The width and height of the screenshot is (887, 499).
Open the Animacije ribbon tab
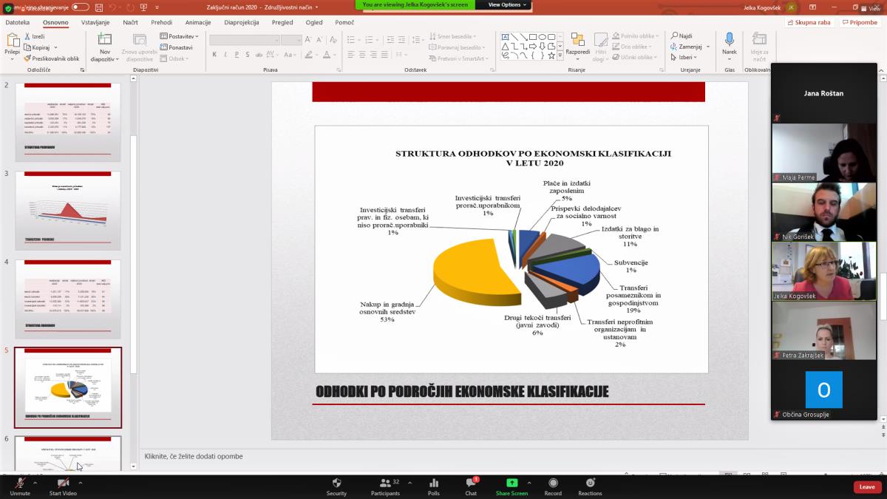198,22
